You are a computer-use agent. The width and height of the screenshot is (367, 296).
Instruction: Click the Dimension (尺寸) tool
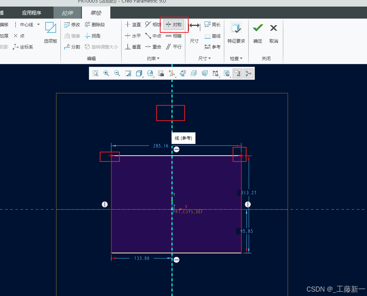click(194, 32)
